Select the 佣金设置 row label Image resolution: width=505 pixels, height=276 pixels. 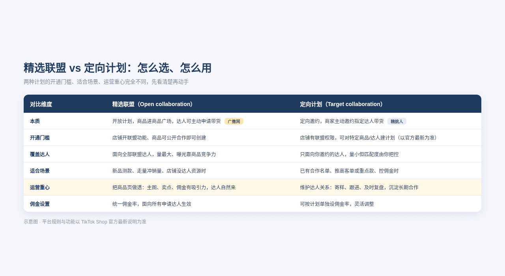tap(40, 204)
